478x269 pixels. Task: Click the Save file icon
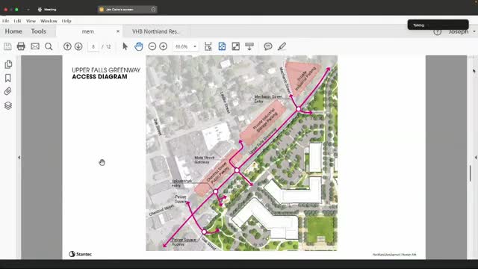[7, 46]
